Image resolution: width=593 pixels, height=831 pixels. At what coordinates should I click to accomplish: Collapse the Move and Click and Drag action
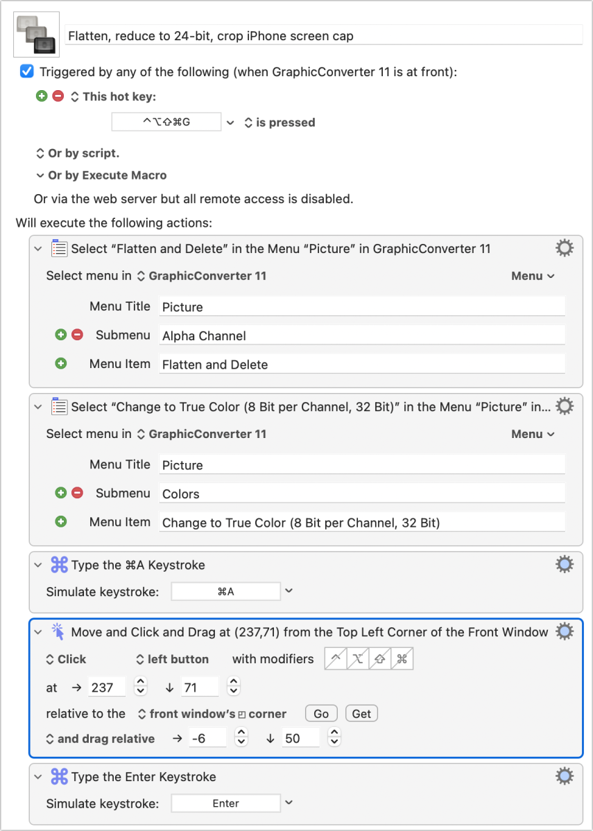pyautogui.click(x=38, y=631)
